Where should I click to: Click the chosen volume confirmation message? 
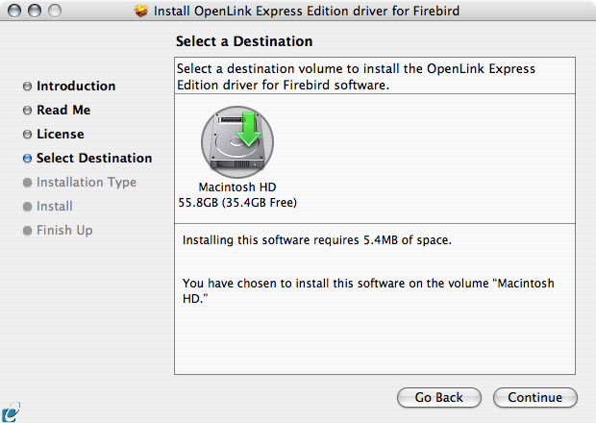[x=368, y=291]
